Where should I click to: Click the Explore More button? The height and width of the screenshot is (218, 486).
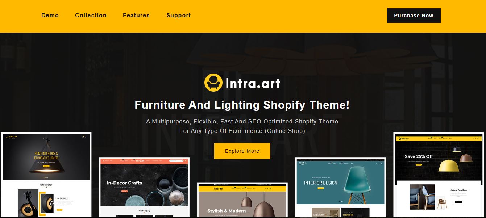(x=242, y=151)
